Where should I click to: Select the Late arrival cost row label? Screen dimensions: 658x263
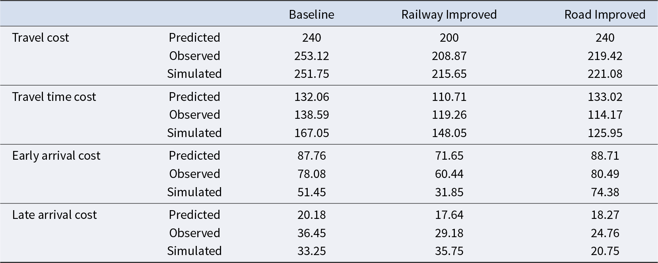tap(54, 215)
